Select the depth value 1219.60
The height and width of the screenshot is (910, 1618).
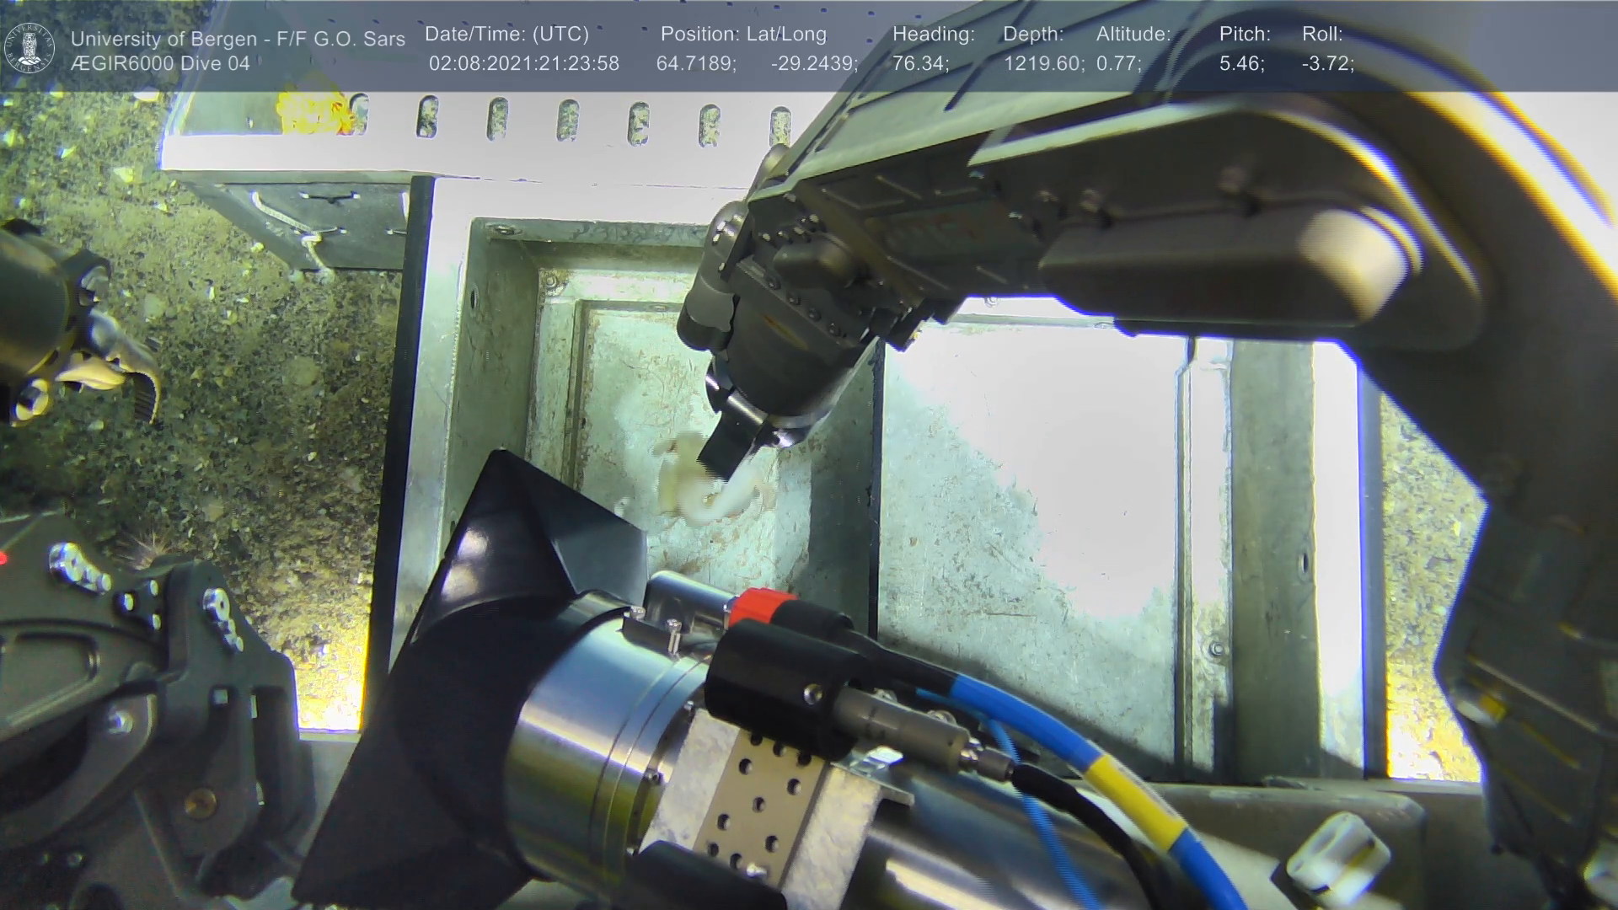(x=1043, y=64)
